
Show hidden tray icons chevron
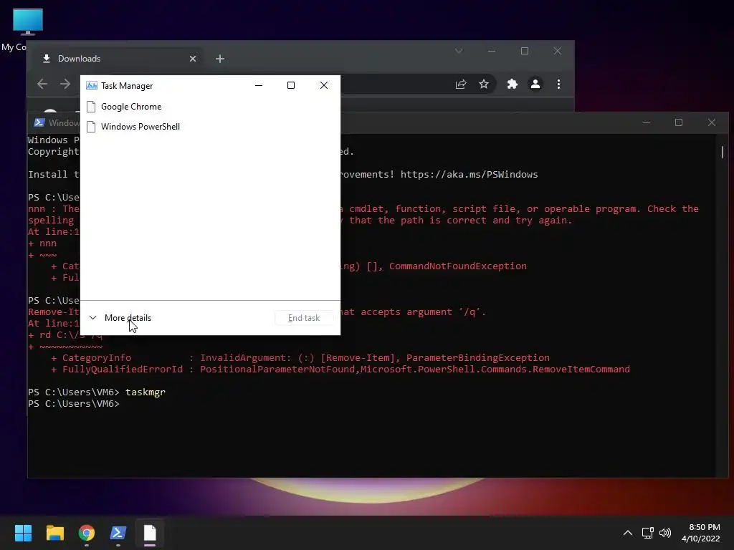[628, 533]
